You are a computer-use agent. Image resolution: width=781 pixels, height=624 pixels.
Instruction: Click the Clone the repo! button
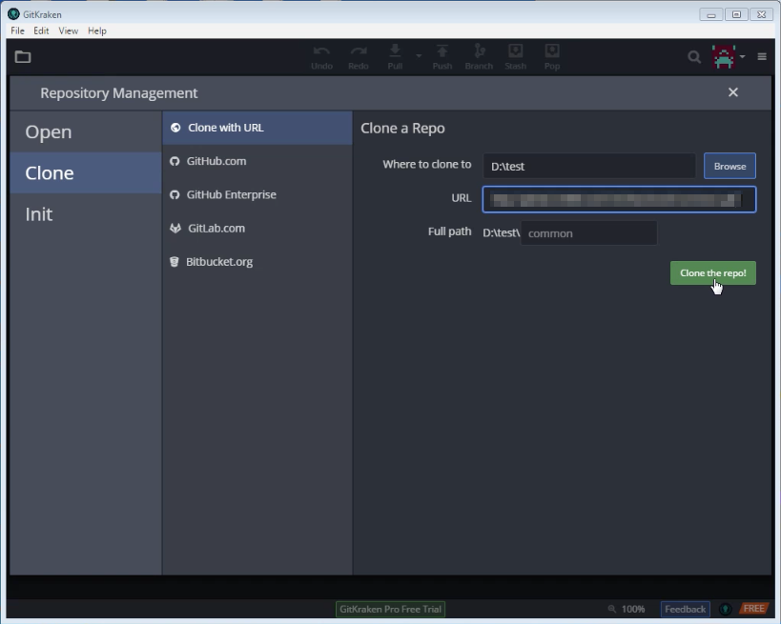pos(712,273)
